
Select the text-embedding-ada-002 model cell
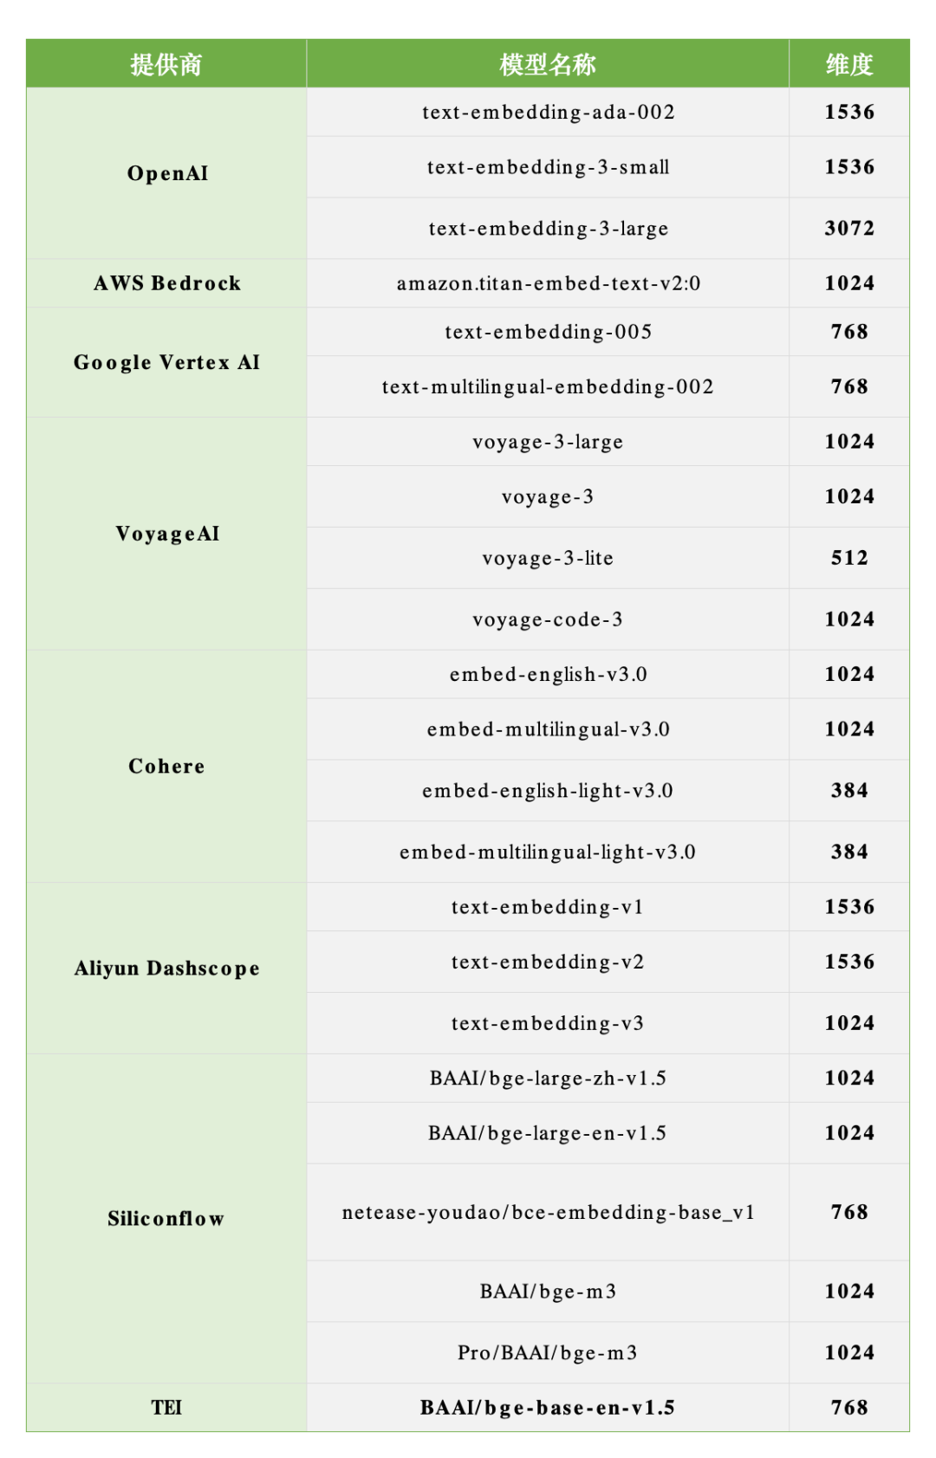pos(548,112)
